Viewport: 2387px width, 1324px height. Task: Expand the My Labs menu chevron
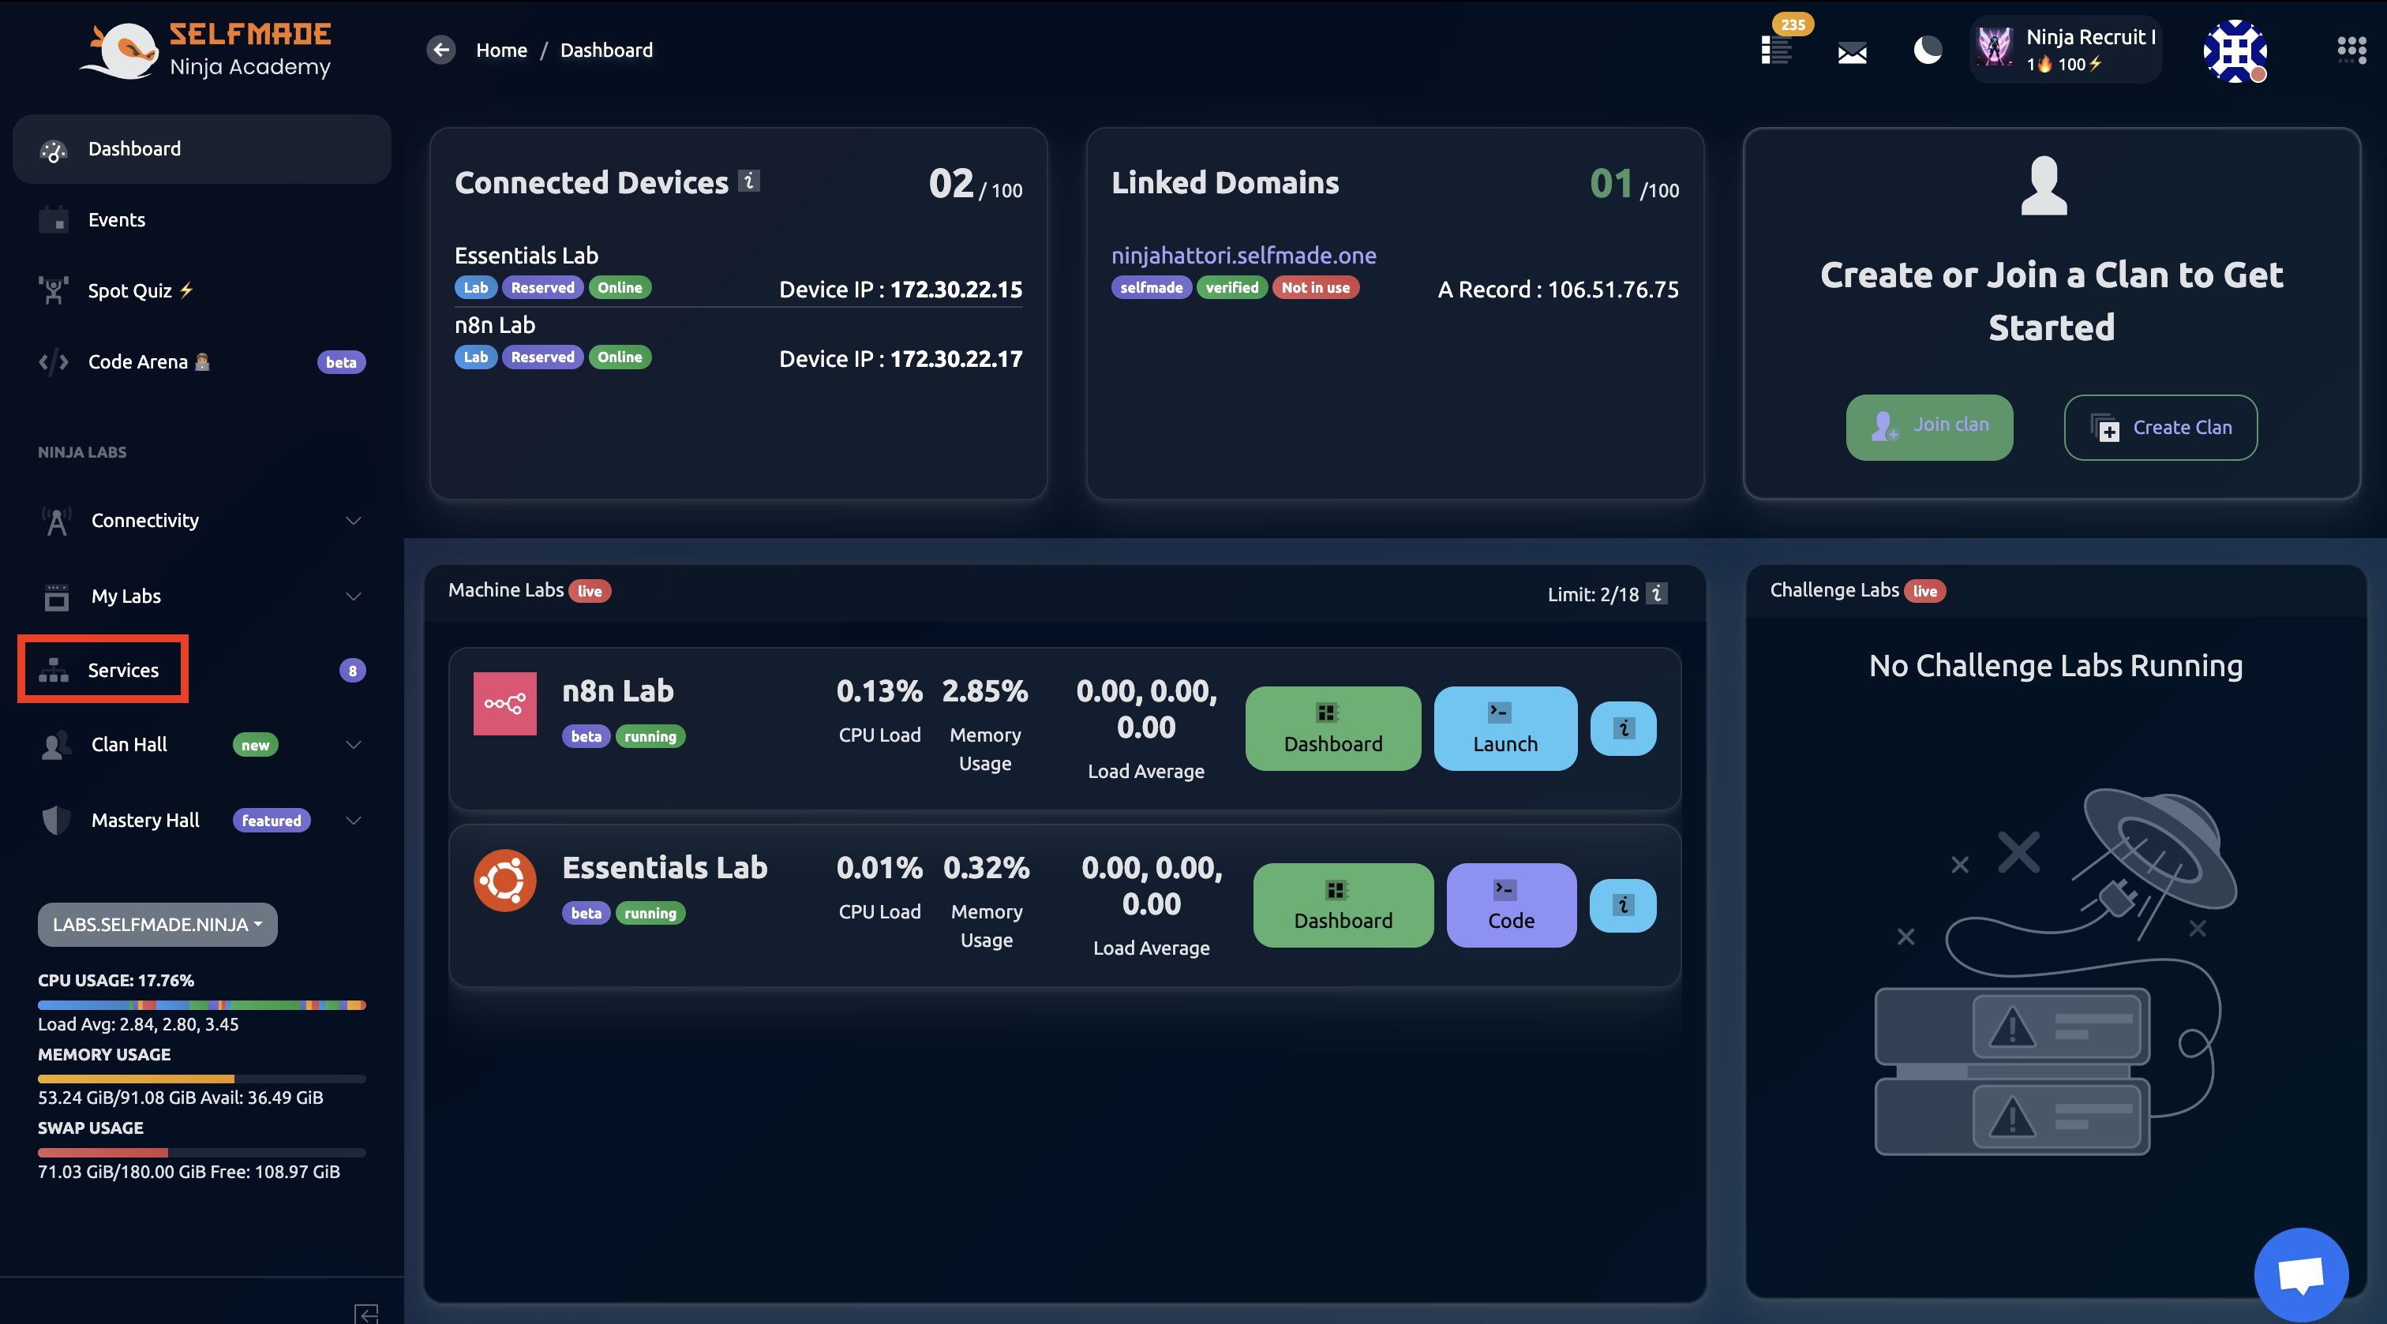click(x=353, y=597)
